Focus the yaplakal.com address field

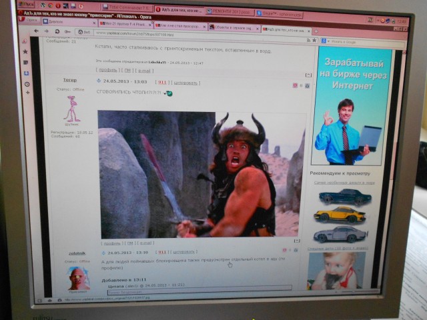tap(201, 36)
